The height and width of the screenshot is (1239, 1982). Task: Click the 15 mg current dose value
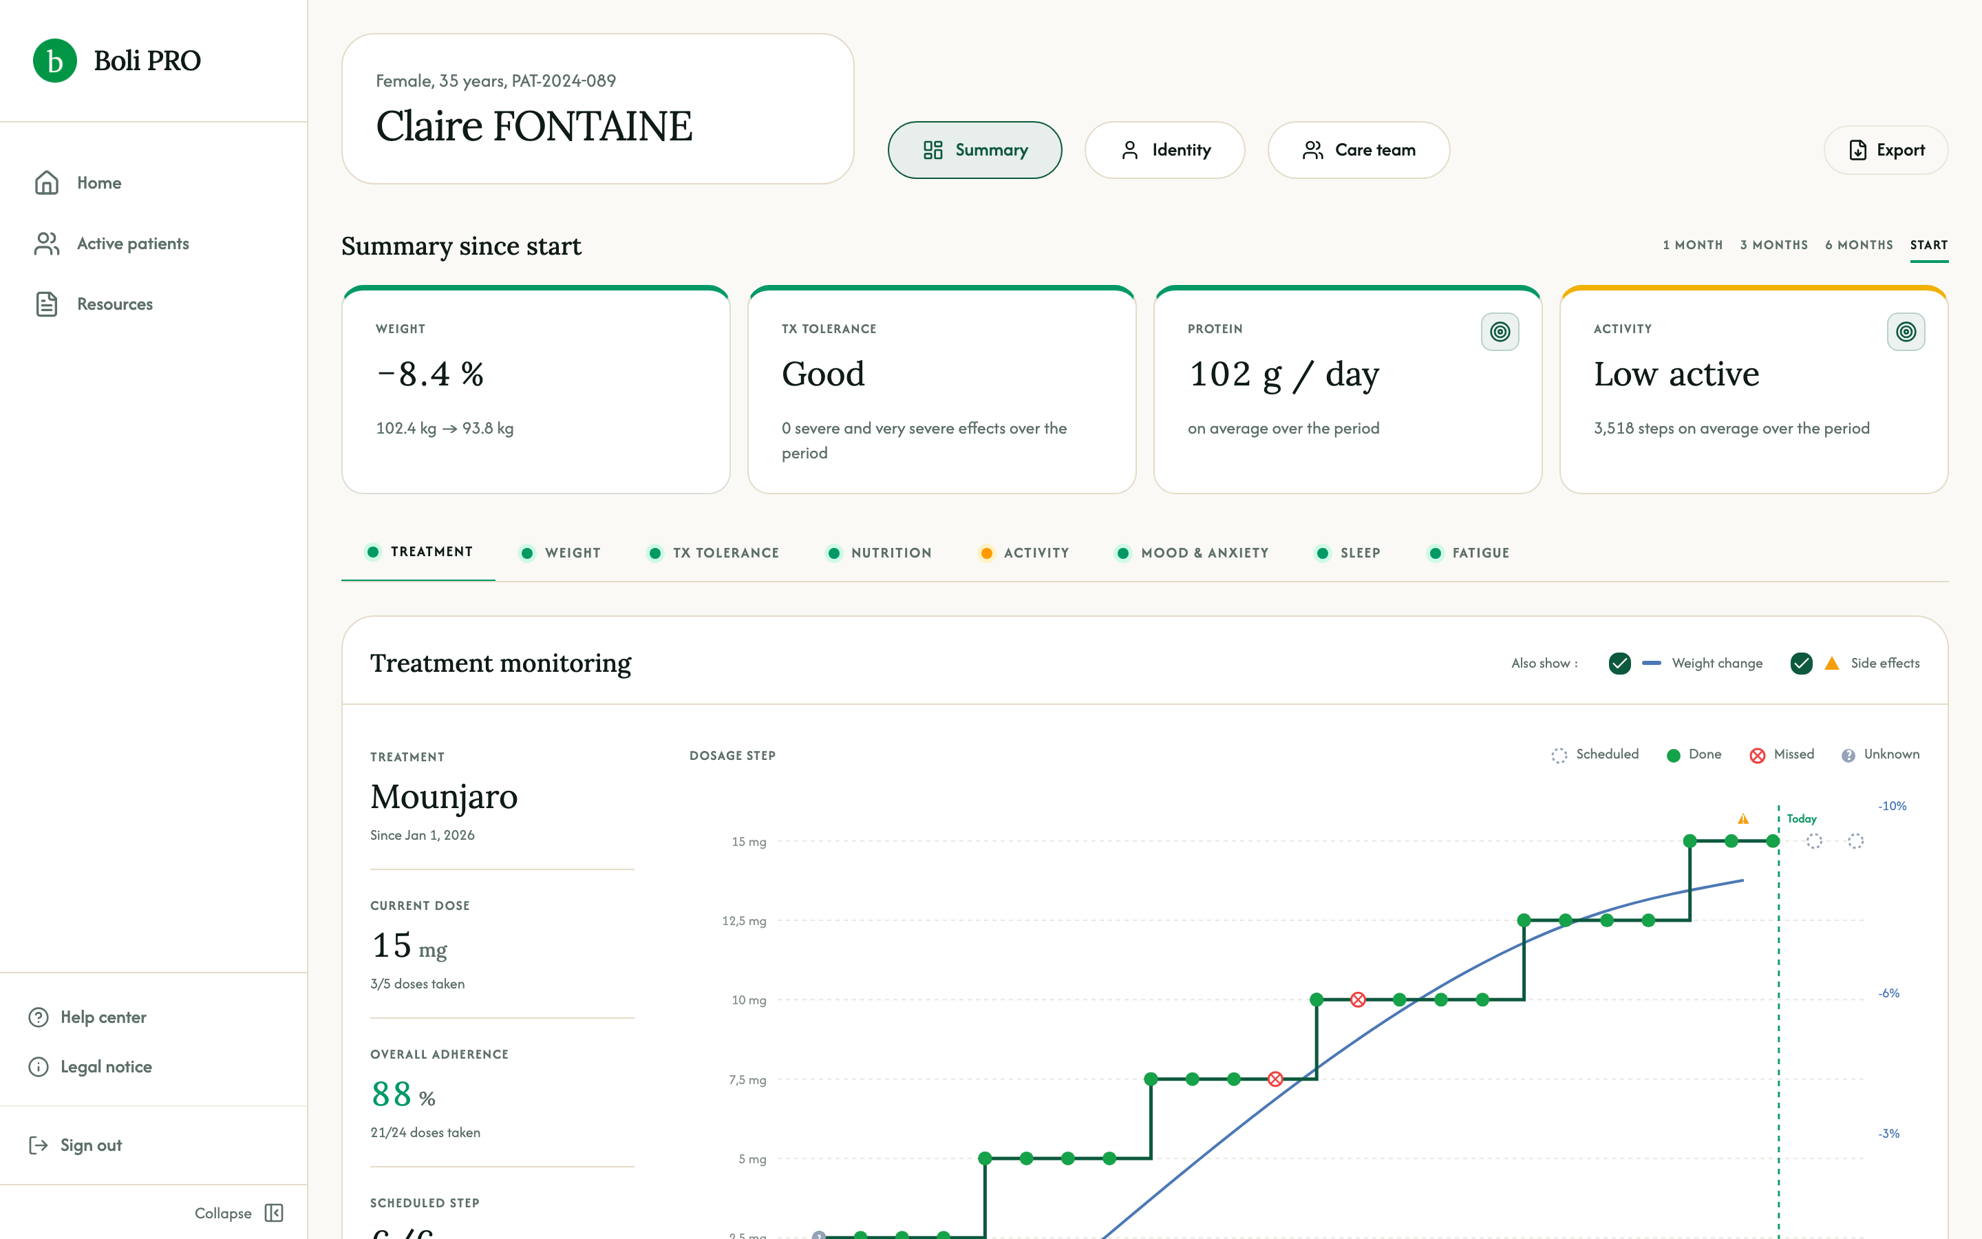pyautogui.click(x=409, y=945)
